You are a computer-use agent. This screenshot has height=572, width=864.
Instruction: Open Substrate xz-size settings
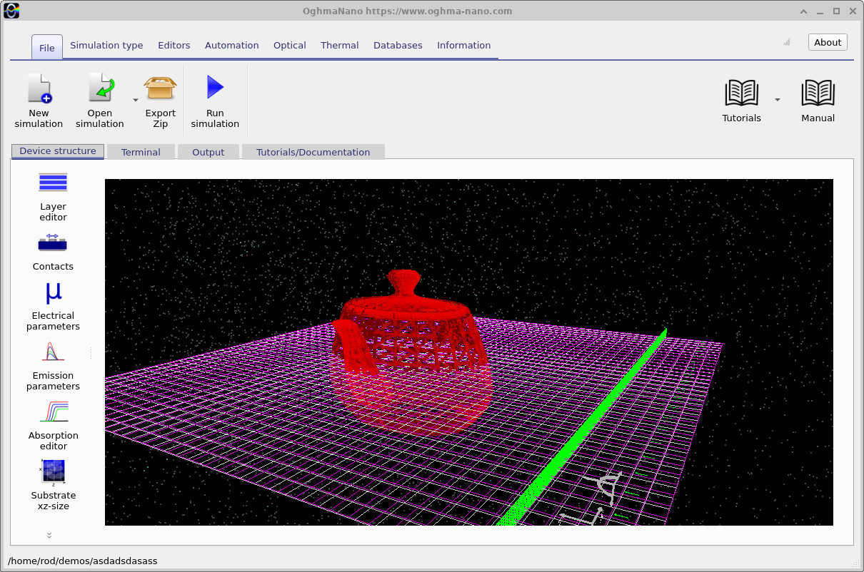point(53,486)
